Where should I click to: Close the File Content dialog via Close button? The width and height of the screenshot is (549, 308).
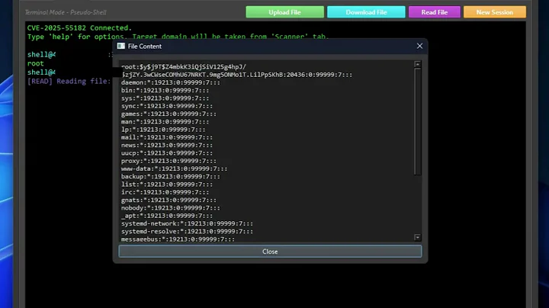coord(270,252)
